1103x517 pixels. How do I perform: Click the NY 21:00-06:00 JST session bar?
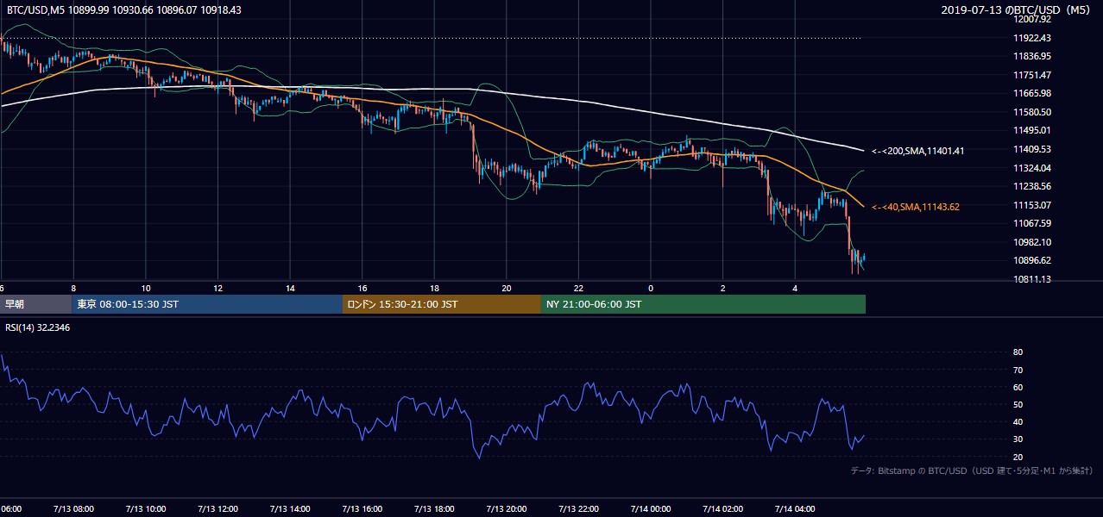[703, 304]
